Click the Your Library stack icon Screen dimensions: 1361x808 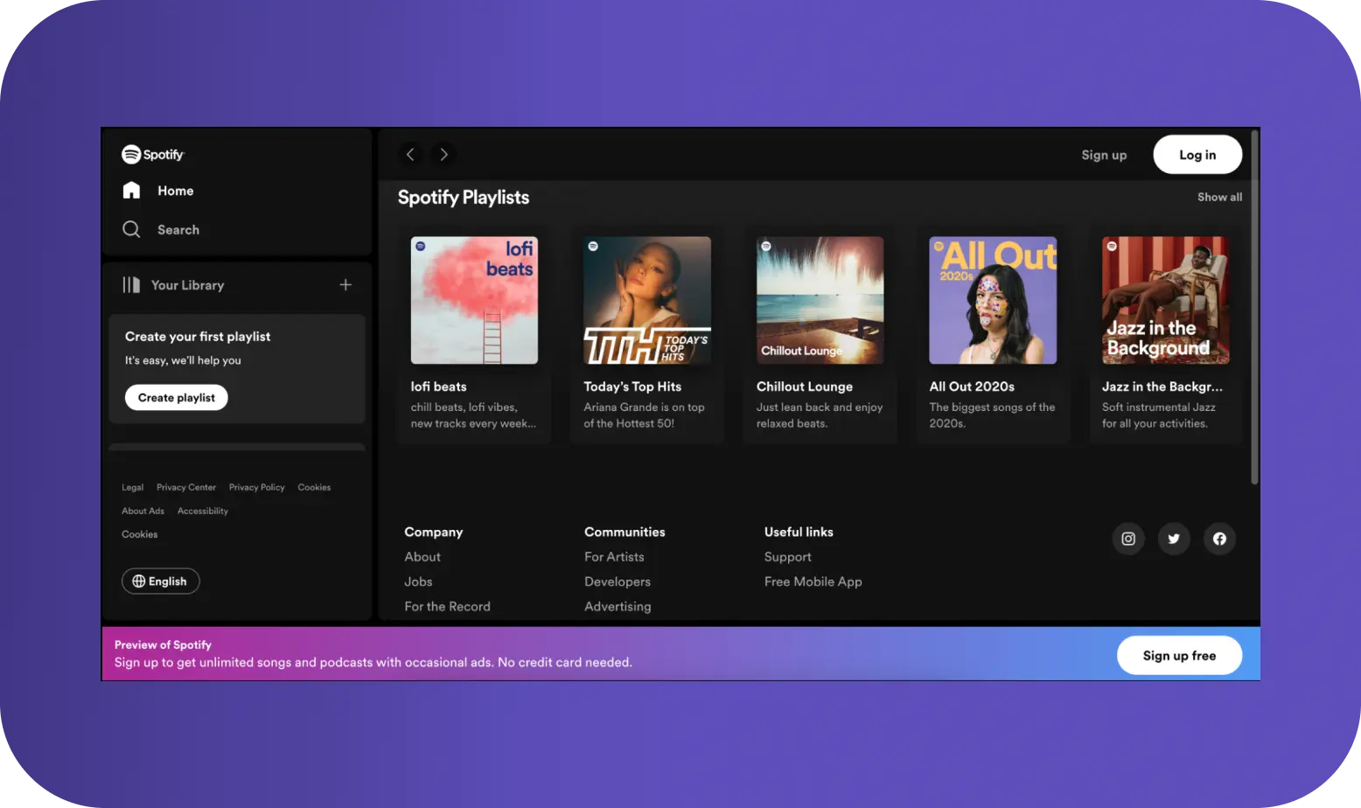131,285
